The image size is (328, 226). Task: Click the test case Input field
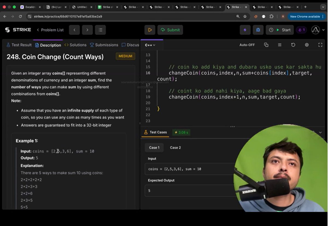(x=190, y=169)
